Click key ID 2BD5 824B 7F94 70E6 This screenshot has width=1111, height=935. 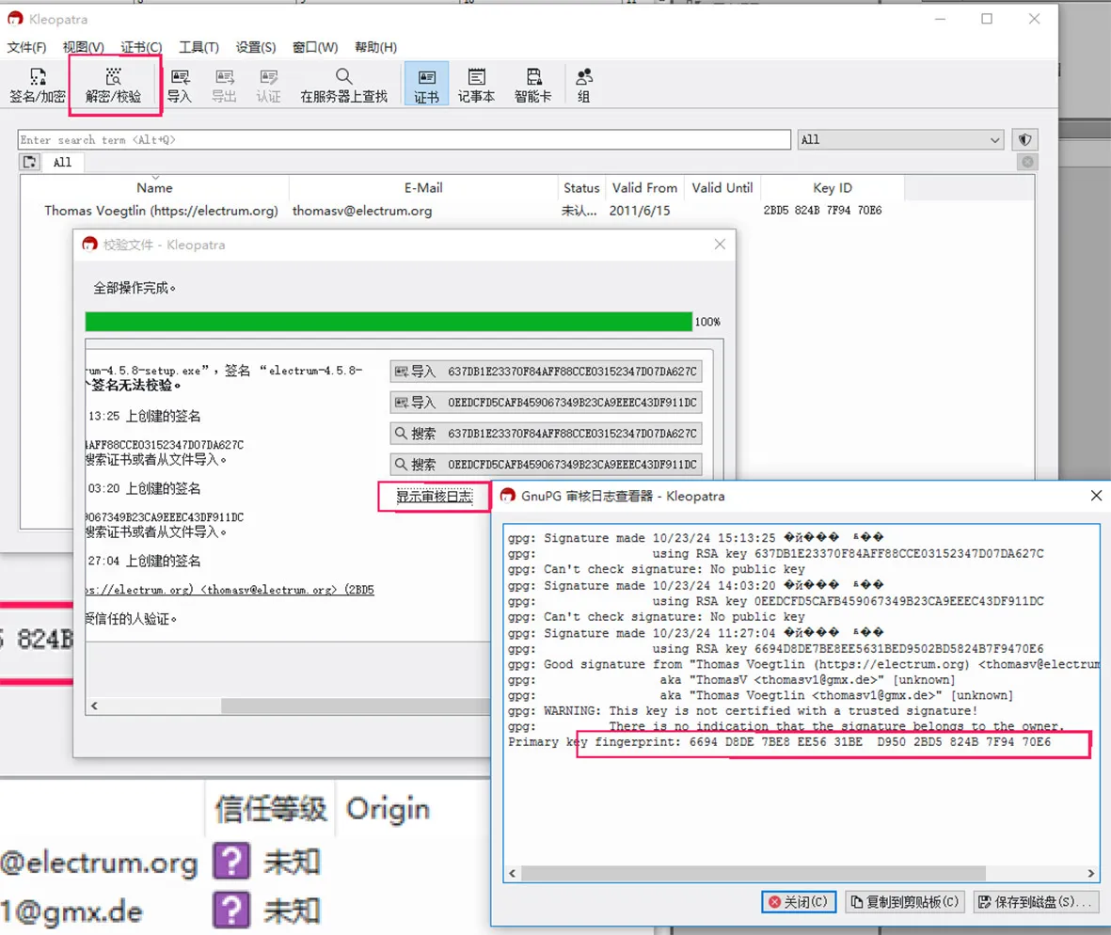click(x=822, y=211)
